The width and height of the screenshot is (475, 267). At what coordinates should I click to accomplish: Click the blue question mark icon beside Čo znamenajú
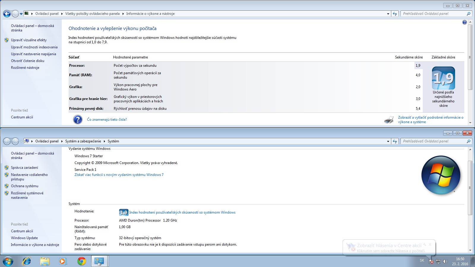(x=78, y=120)
